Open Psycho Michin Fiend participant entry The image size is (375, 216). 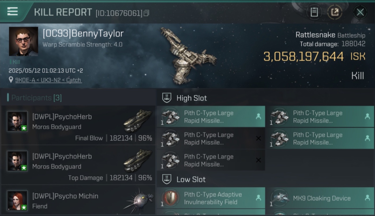[78, 200]
